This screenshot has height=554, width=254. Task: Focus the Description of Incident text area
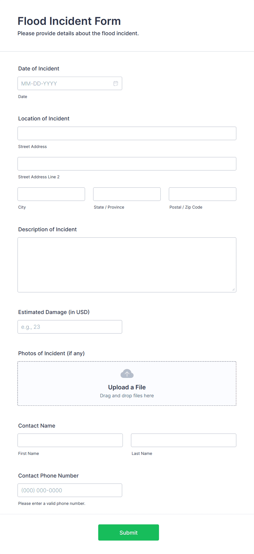click(127, 265)
